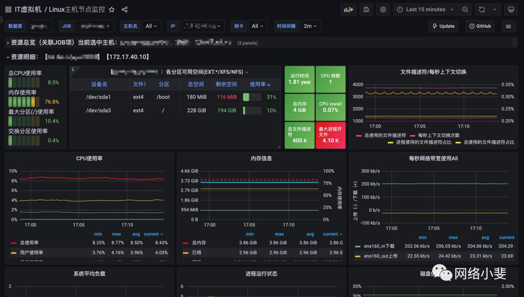The image size is (524, 297).
Task: Click the Update link button
Action: pyautogui.click(x=442, y=26)
